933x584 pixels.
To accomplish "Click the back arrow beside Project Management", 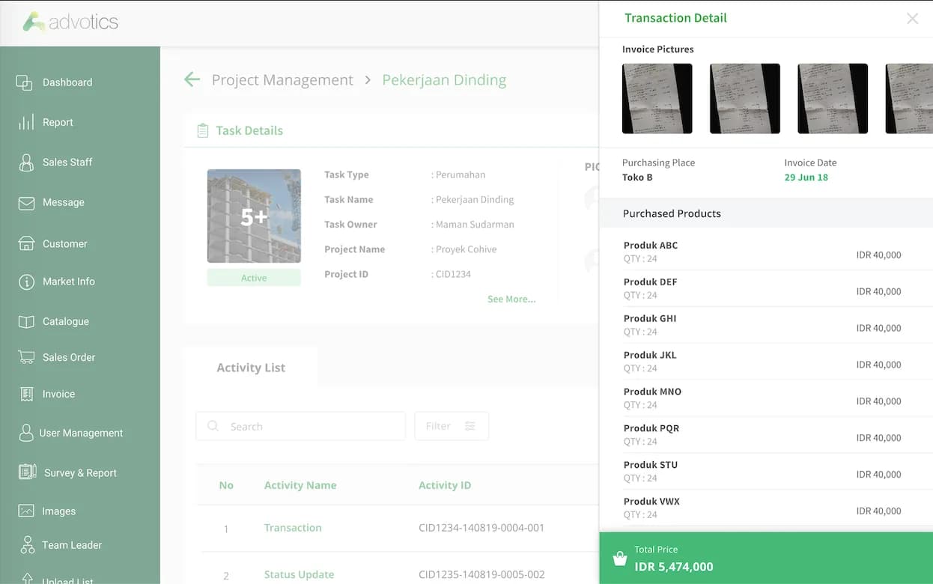I will click(192, 79).
